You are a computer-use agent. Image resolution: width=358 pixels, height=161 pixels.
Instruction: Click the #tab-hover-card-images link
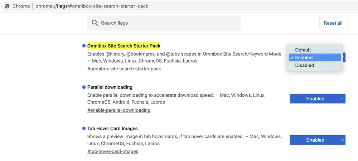pos(112,151)
